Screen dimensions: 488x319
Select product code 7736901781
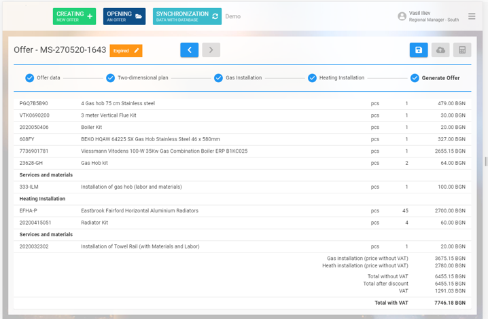tap(34, 151)
